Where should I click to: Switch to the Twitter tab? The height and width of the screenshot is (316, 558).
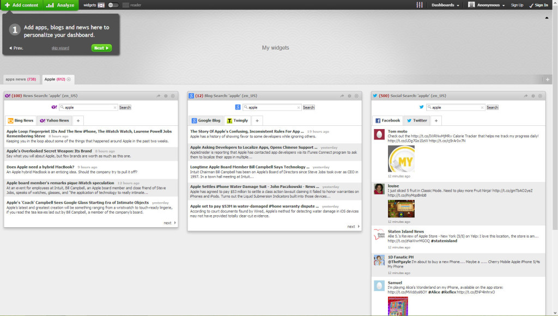coord(417,120)
